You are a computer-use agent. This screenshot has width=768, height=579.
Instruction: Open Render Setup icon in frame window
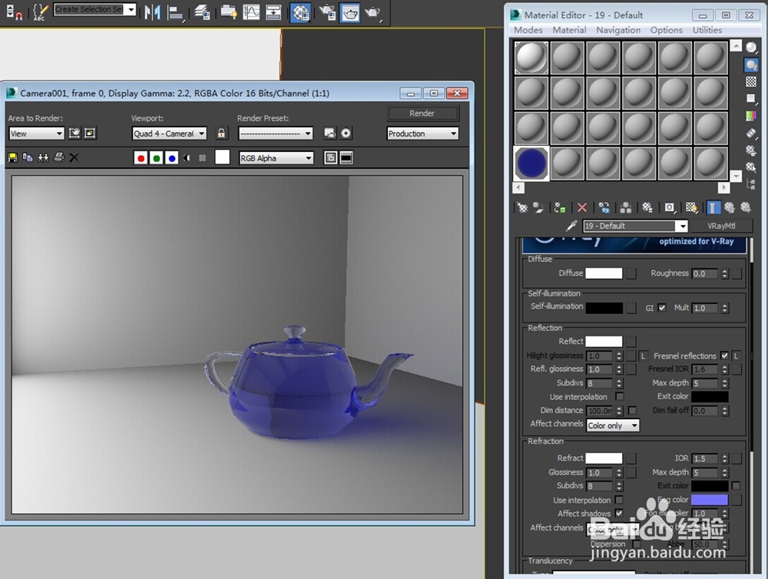pos(330,134)
